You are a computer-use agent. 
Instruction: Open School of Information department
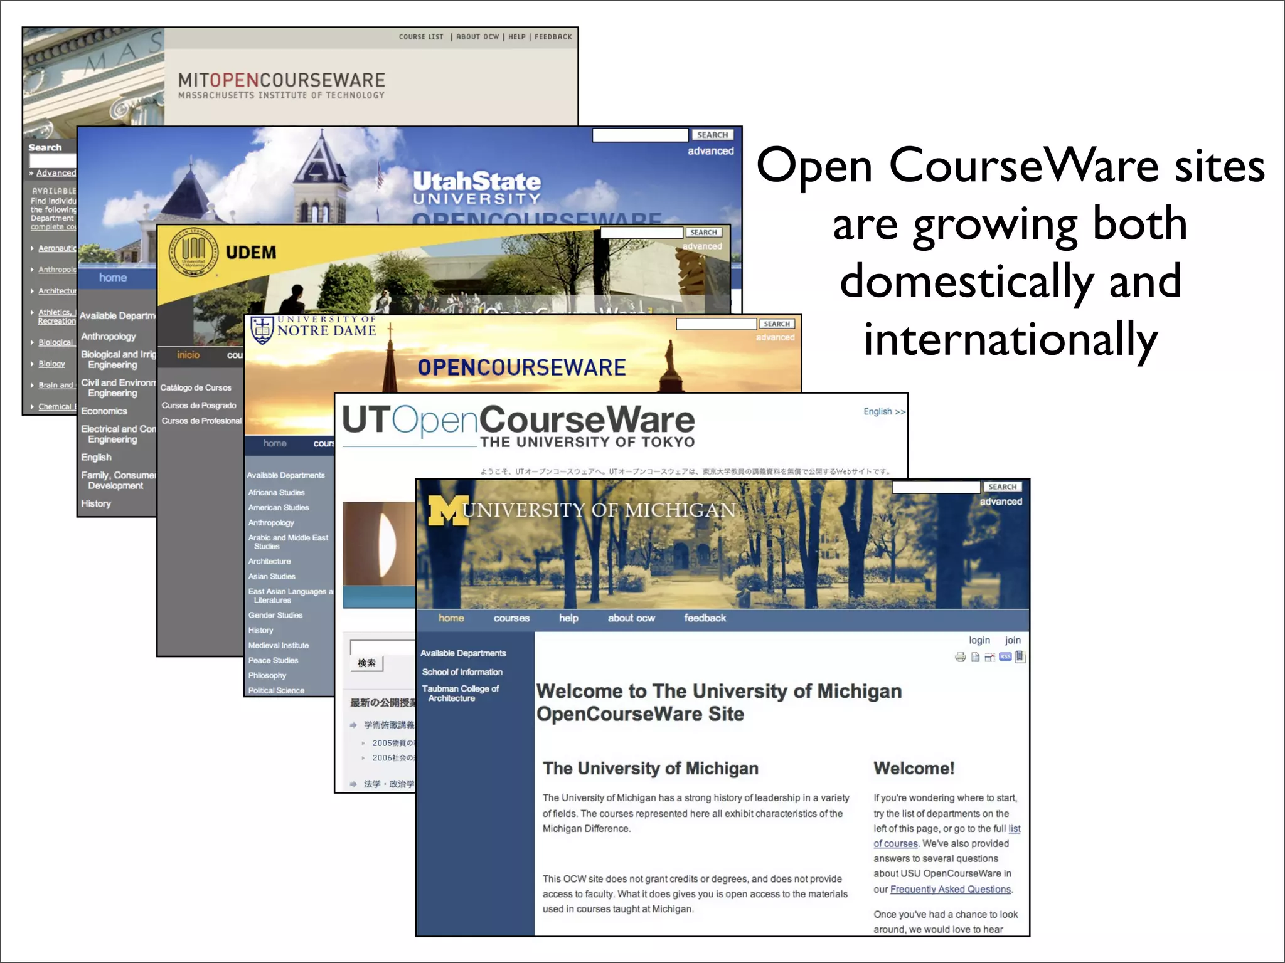[462, 672]
